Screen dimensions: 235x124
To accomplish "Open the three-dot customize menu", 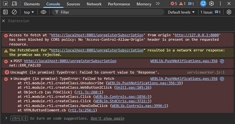I will 220,4.
